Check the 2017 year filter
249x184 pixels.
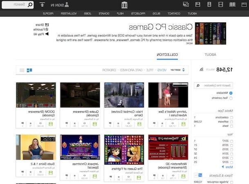[x=231, y=141]
